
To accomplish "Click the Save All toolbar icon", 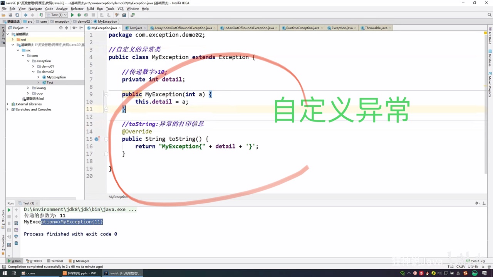I will point(10,15).
